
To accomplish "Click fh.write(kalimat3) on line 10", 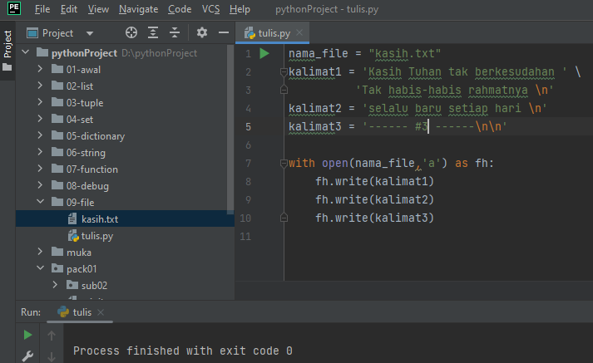I will [x=374, y=218].
